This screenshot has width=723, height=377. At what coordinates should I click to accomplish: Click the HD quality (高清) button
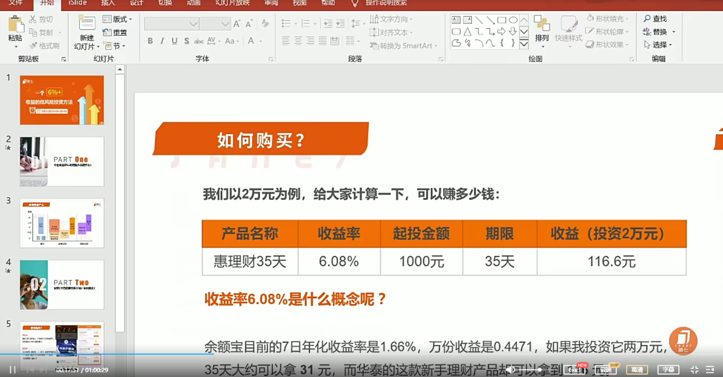pos(637,370)
